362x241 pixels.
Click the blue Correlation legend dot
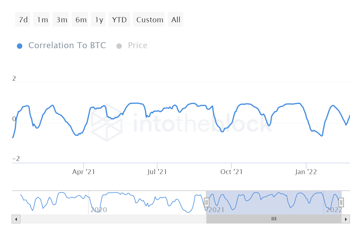coord(20,46)
